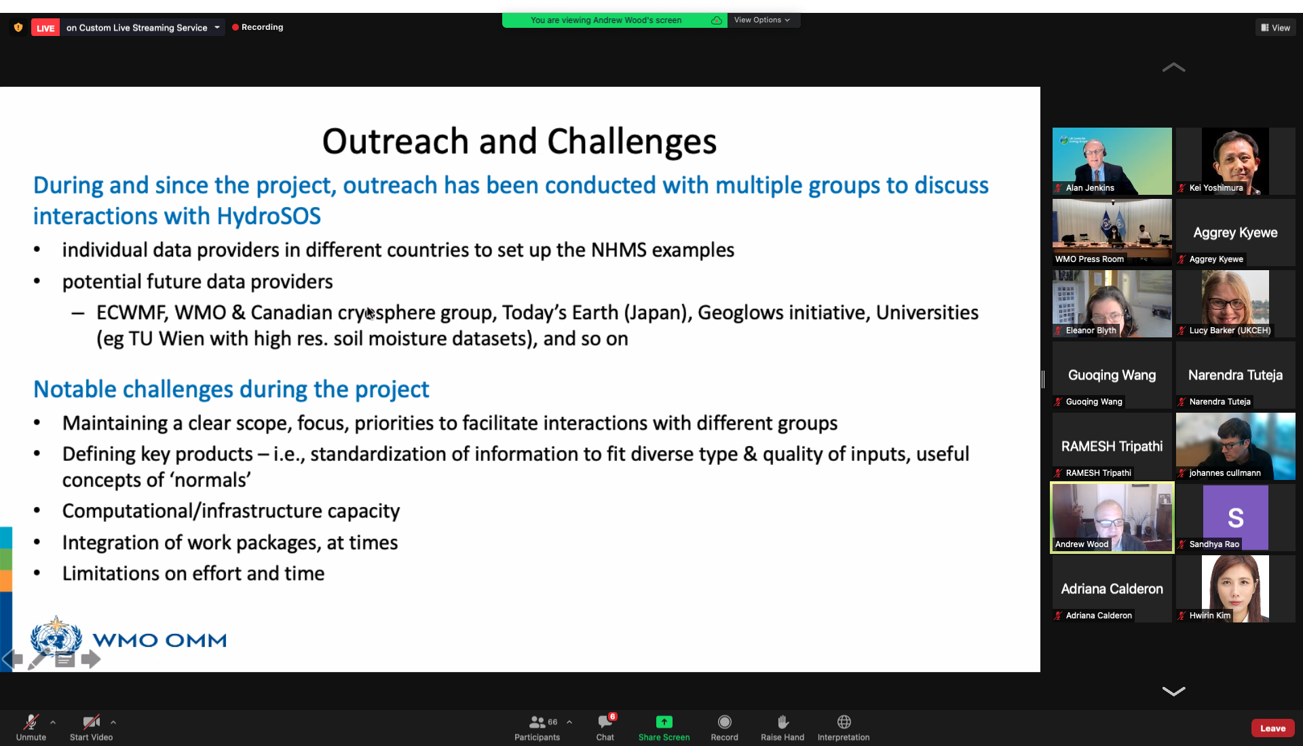Leave the meeting
The image size is (1303, 746).
[x=1272, y=728]
